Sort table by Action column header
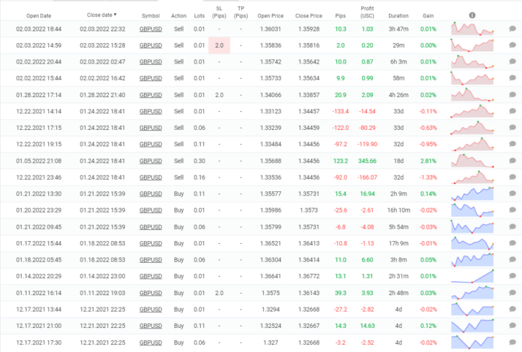 tap(179, 15)
